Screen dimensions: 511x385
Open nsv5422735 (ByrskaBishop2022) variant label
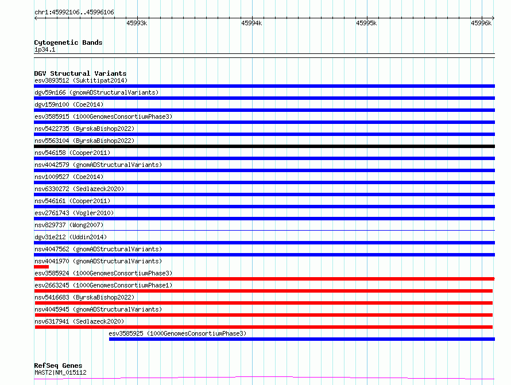(84, 129)
